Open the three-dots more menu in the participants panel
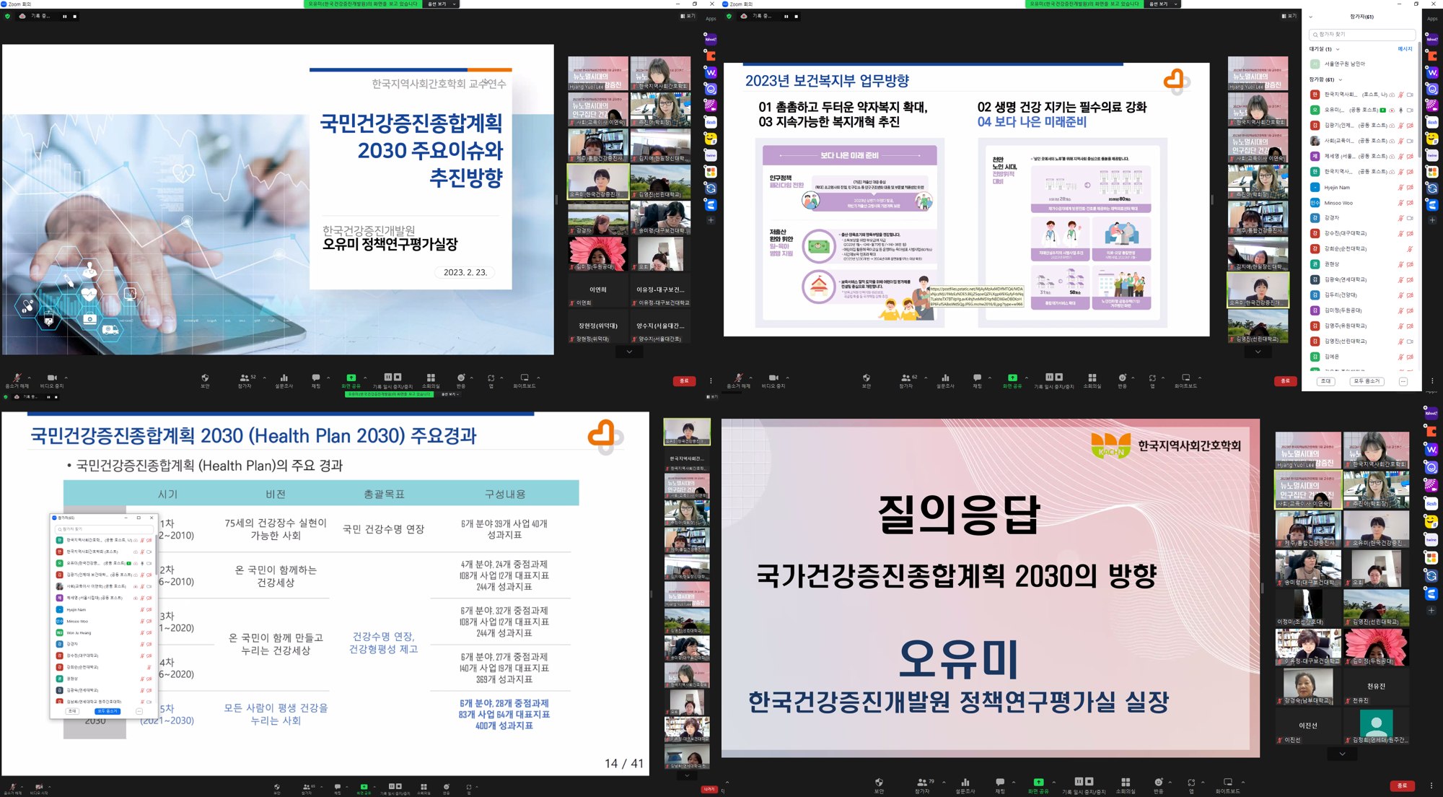This screenshot has height=797, width=1443. [x=1403, y=381]
